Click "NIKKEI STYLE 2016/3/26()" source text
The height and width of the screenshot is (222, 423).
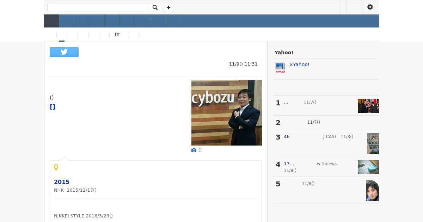83,216
